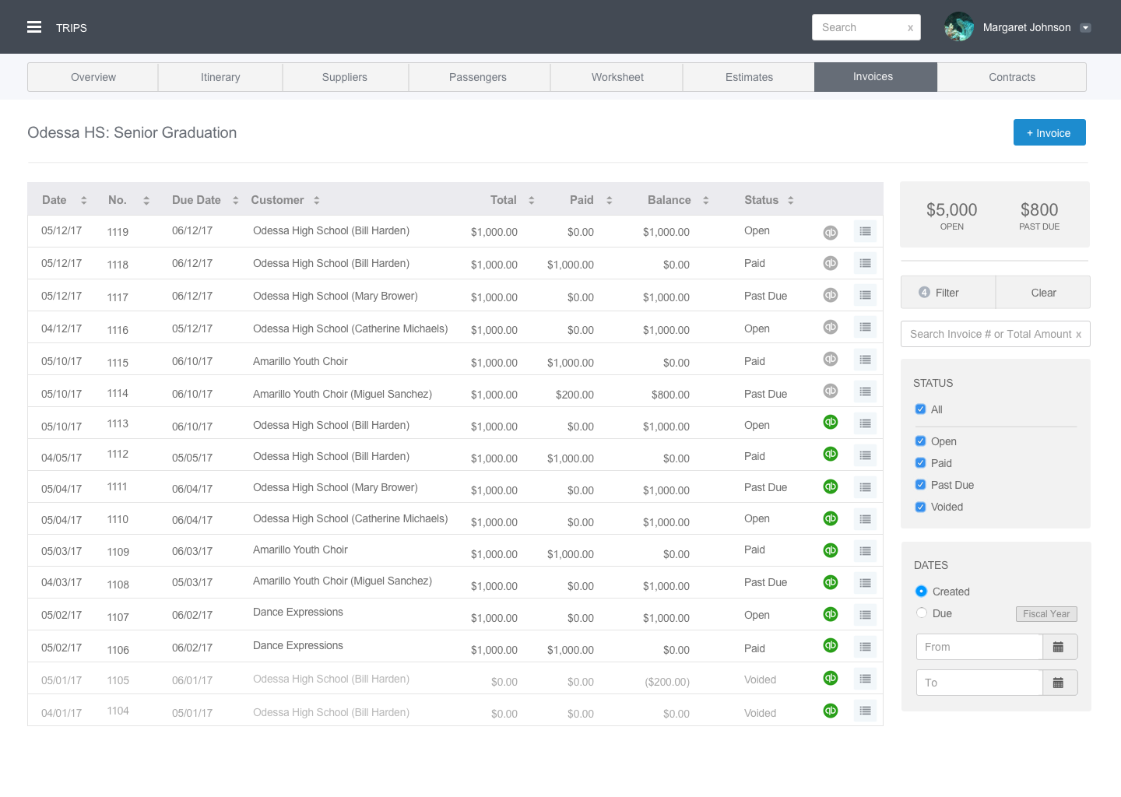The image size is (1121, 797).
Task: Click QuickBooks icon for invoice 1119
Action: tap(831, 232)
